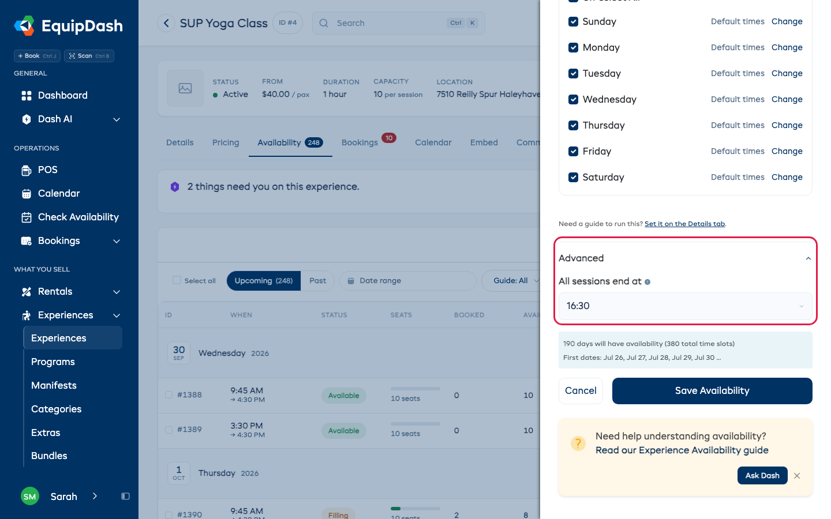
Task: Dismiss the availability help card
Action: [x=797, y=476]
